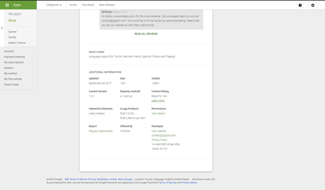The width and height of the screenshot is (325, 190).
Task: Flag as inappropriate link
Action: tap(101, 131)
